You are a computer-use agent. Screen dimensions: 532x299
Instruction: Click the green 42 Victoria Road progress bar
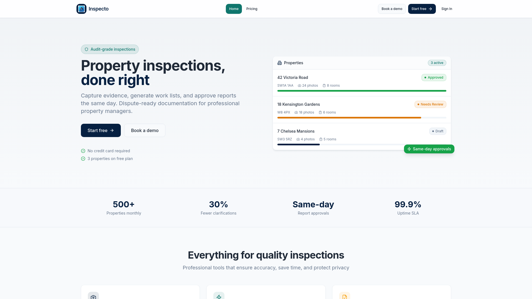pos(362,91)
